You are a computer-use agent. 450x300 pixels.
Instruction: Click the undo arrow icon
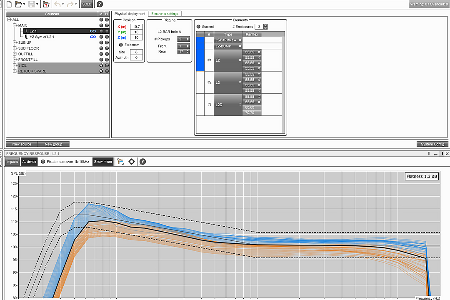point(57,4)
